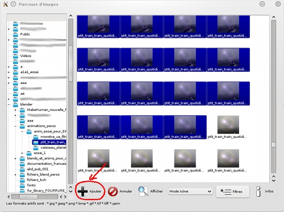The height and width of the screenshot is (212, 284).
Task: Select the ekd_pub_001 folder
Action: click(x=38, y=169)
